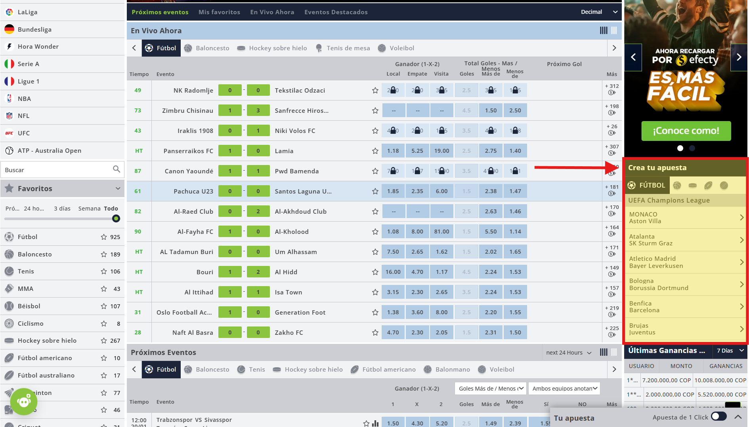Favorite the NK Radomlje match star
This screenshot has height=427, width=749.
pyautogui.click(x=375, y=90)
